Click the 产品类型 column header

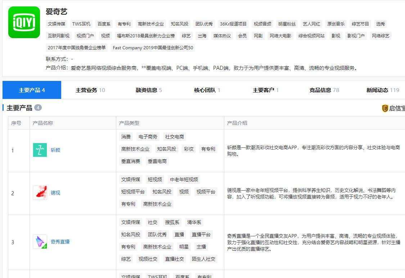129,123
